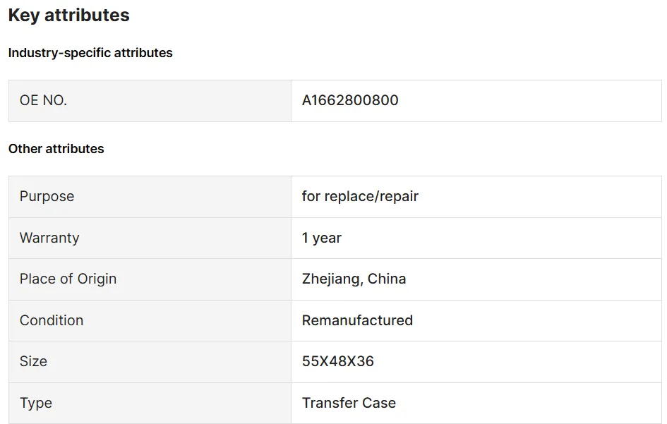Viewport: 667px width, 424px height.
Task: Select the Industry-specific attributes subheading
Action: click(x=90, y=53)
